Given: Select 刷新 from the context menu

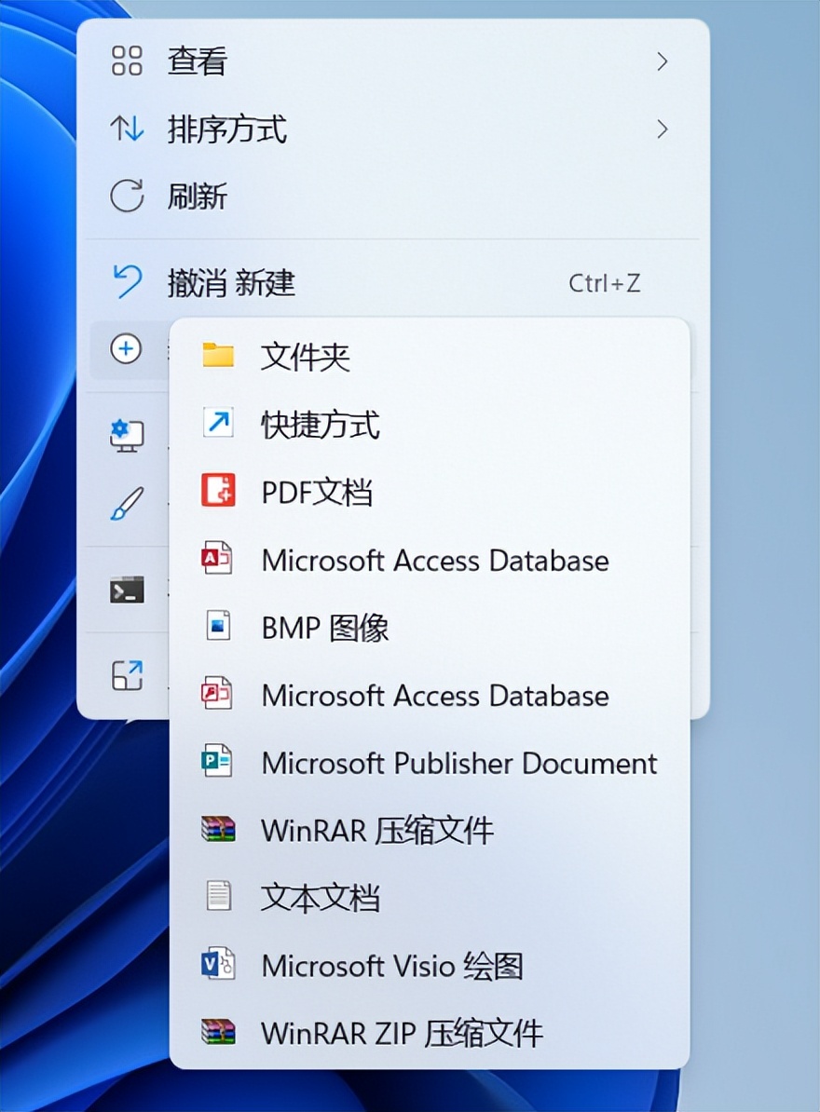Looking at the screenshot, I should (x=196, y=197).
